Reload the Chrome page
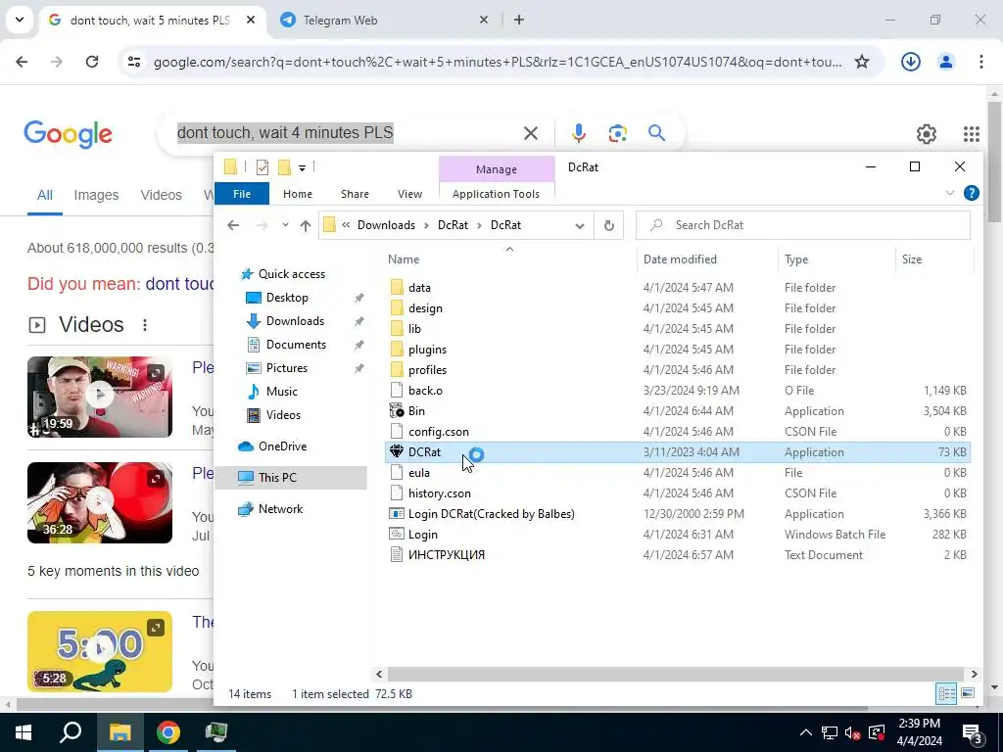The height and width of the screenshot is (752, 1003). tap(92, 62)
